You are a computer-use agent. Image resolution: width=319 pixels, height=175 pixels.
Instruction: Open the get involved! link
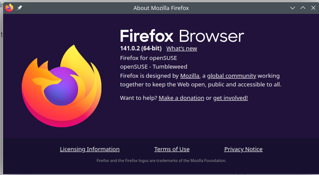pos(230,98)
